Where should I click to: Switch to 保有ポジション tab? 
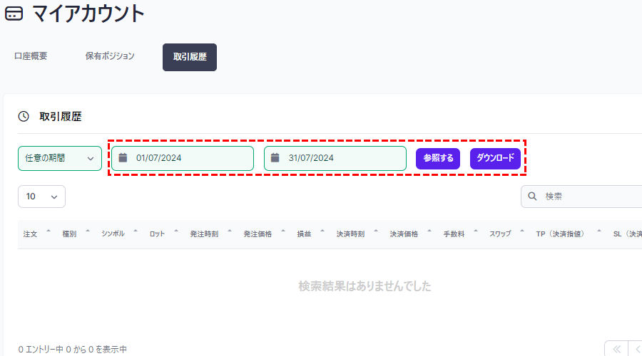110,56
